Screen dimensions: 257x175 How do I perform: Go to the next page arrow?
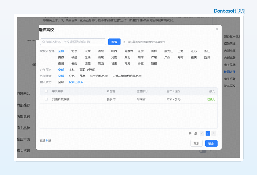tap(213, 133)
